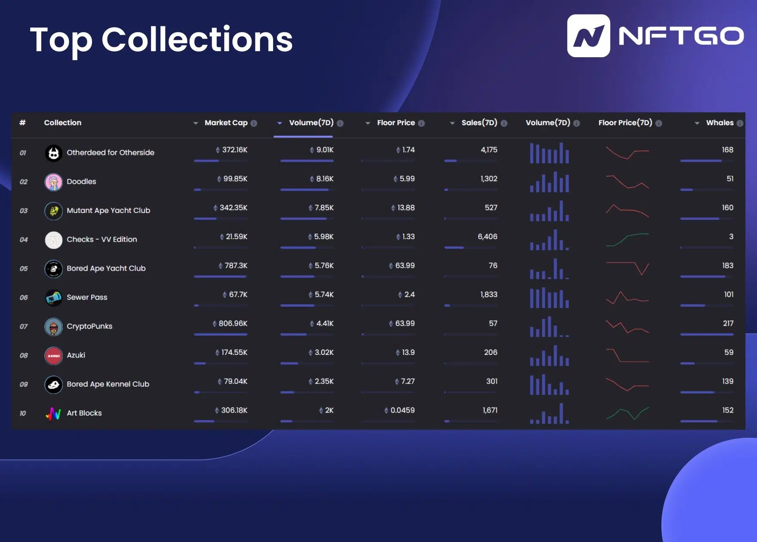Open the CryptoPunks avatar
757x542 pixels.
click(54, 326)
